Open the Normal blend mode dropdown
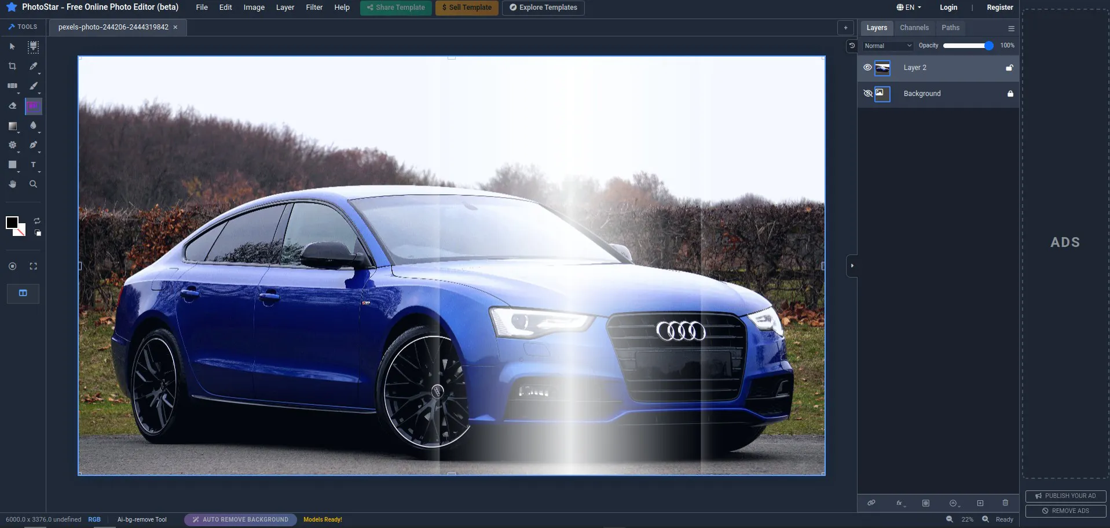Image resolution: width=1110 pixels, height=528 pixels. [x=888, y=46]
